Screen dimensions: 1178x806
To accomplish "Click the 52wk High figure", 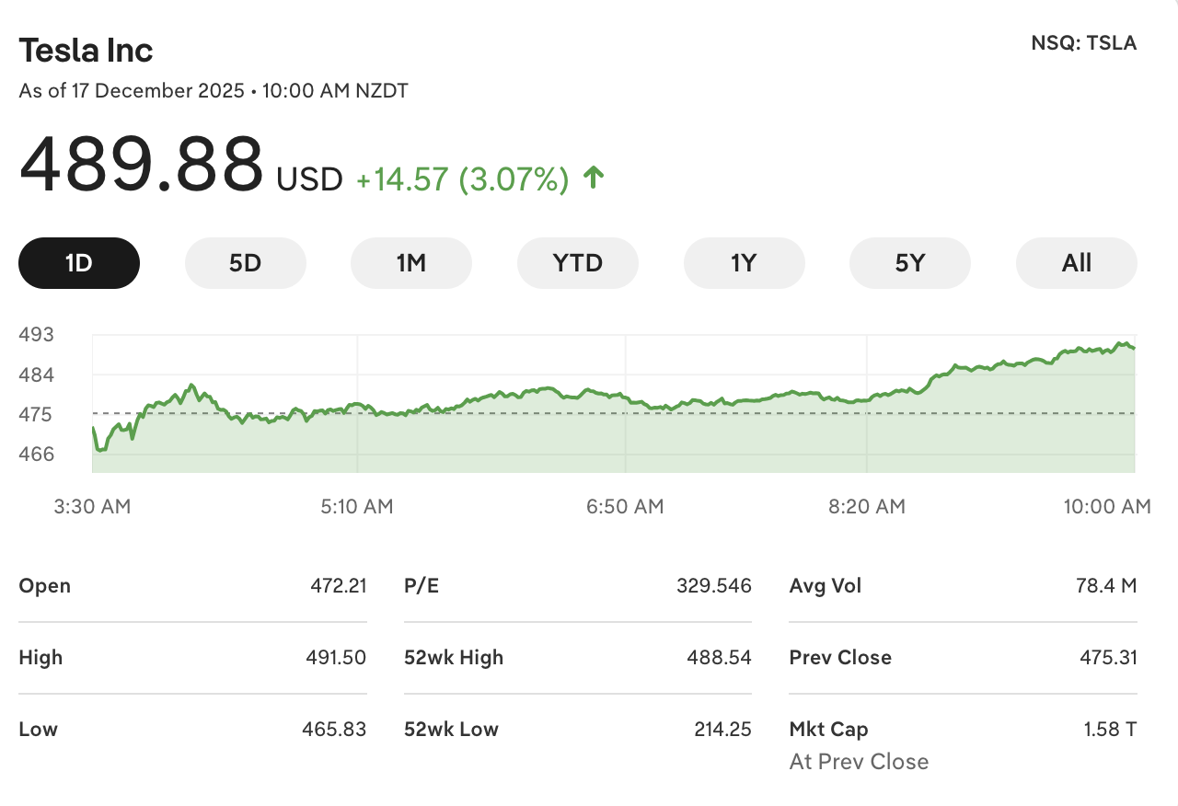I will tap(720, 657).
